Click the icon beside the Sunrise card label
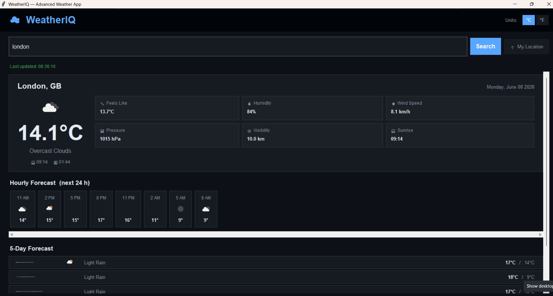Screen dimensions: 553x296 393,131
